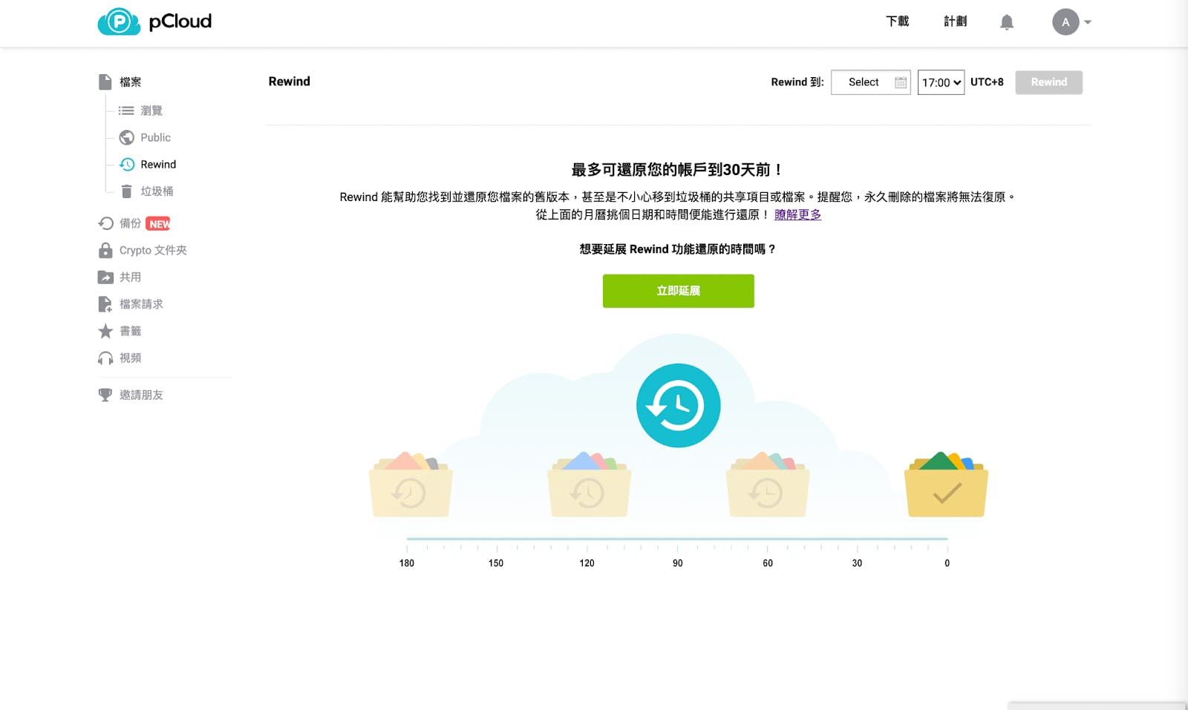Open the calendar date picker icon
Screen dimensions: 1188x710
tap(900, 82)
